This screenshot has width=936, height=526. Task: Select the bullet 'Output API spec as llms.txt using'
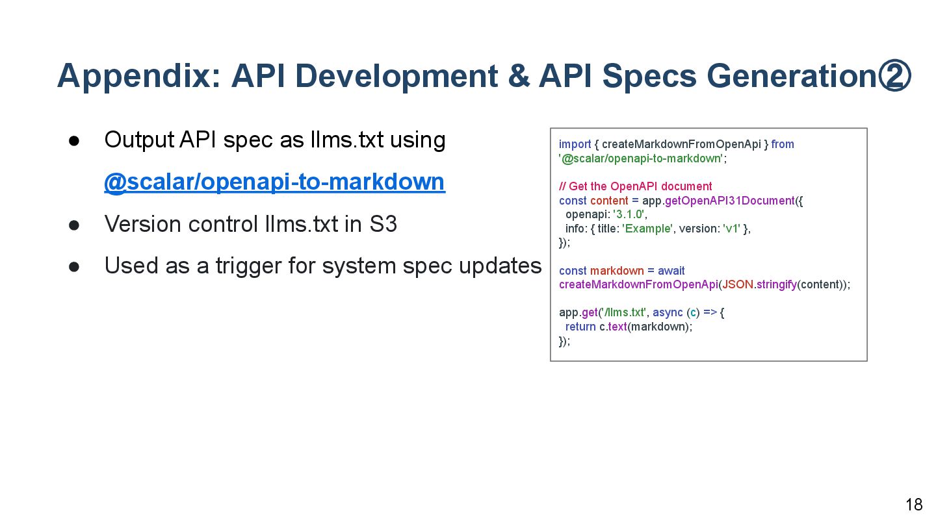(x=275, y=140)
